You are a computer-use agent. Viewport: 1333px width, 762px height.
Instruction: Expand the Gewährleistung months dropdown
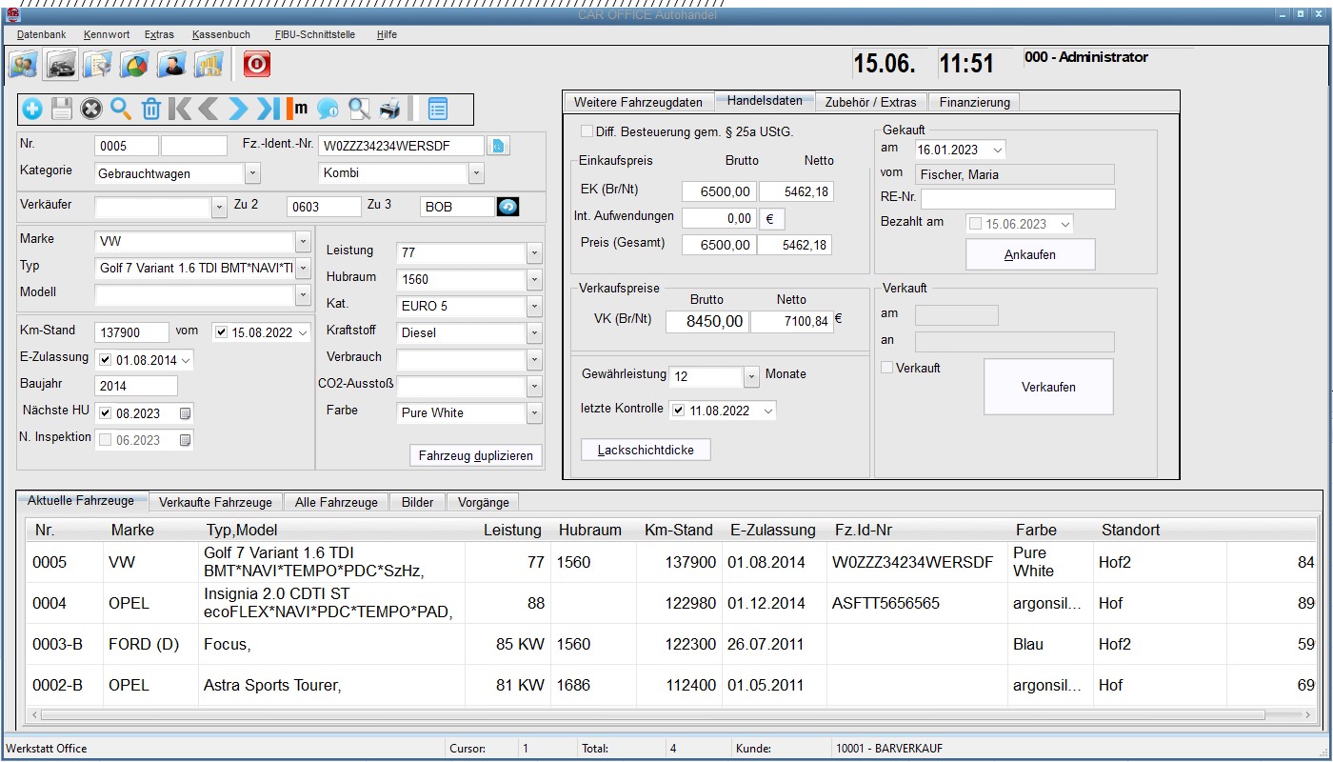[x=751, y=376]
